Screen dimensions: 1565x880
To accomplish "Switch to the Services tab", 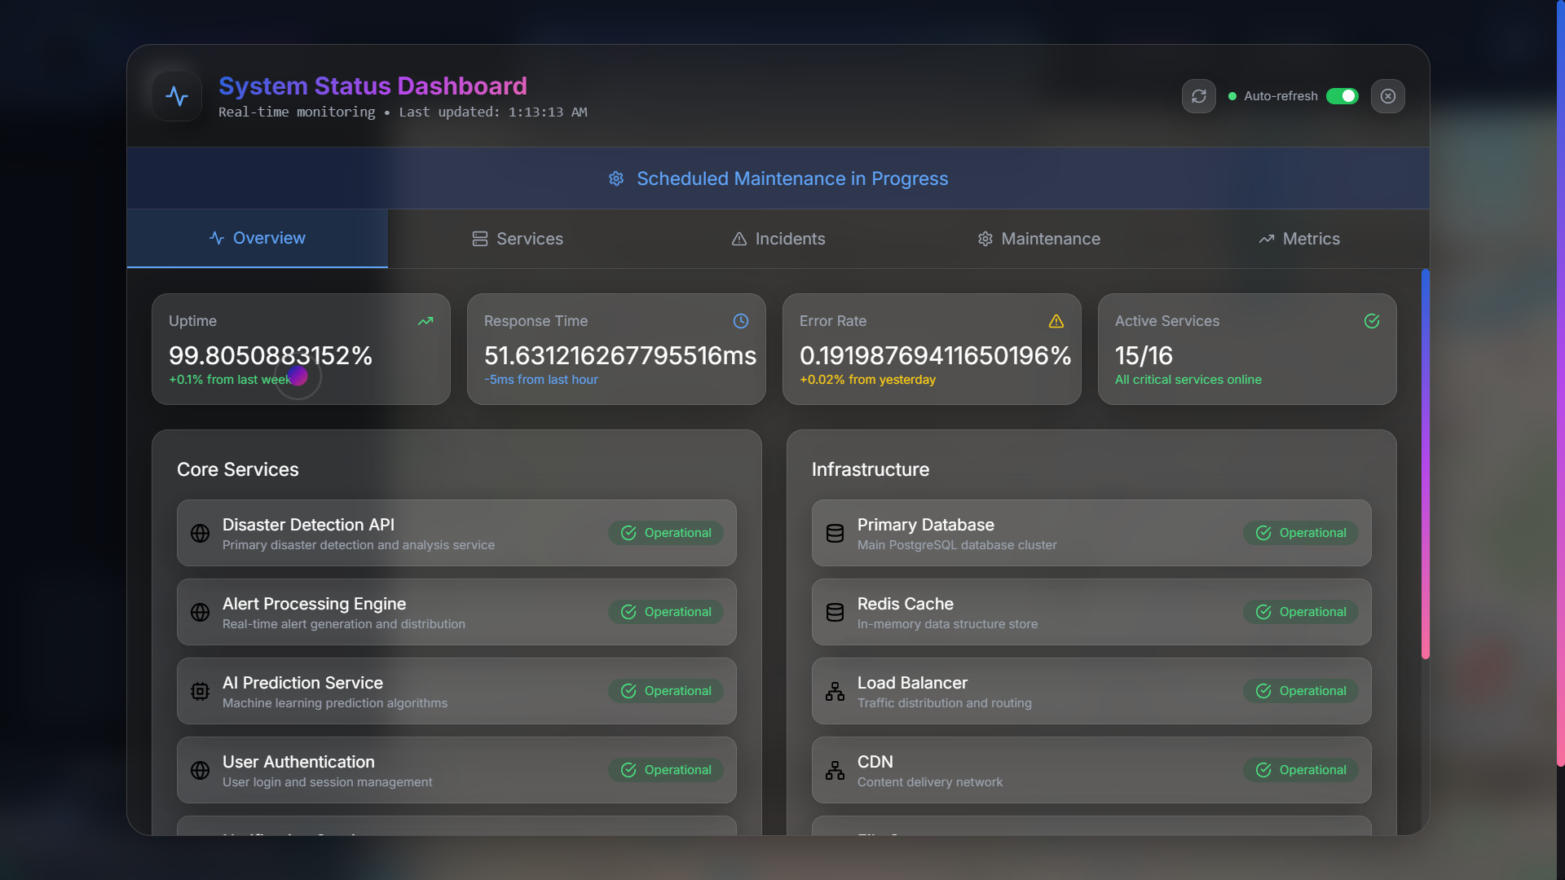I will coord(518,239).
